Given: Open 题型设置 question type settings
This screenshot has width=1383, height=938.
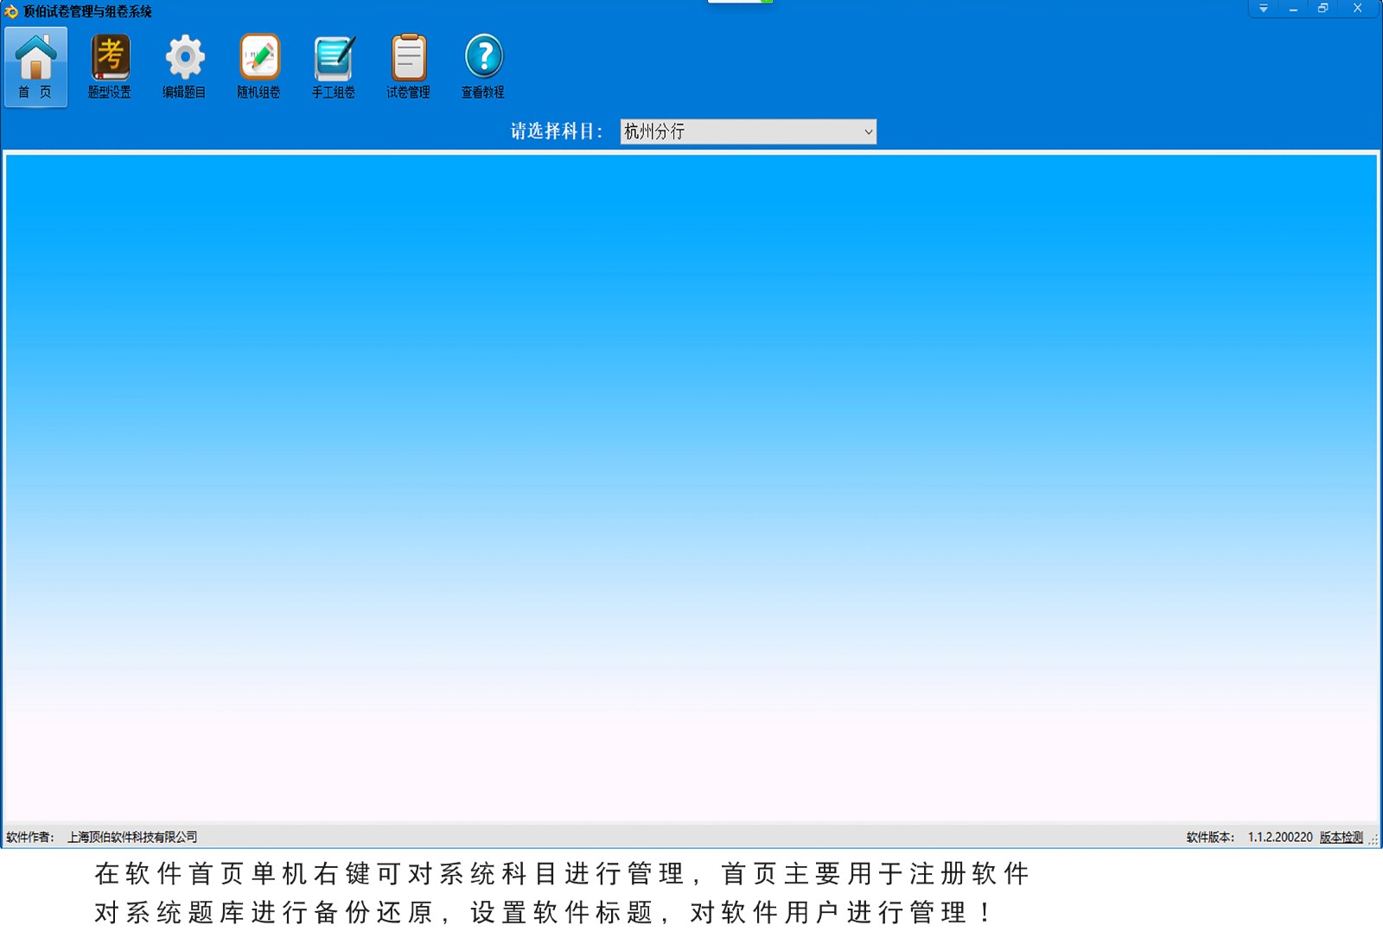Looking at the screenshot, I should pos(110,67).
